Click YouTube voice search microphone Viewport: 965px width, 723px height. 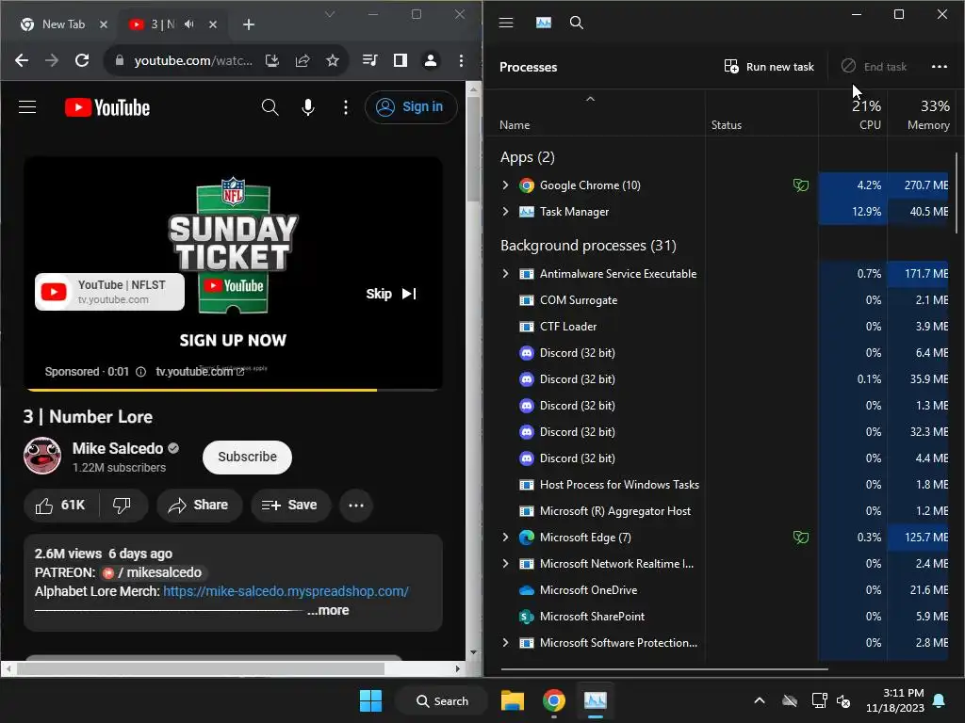[308, 107]
